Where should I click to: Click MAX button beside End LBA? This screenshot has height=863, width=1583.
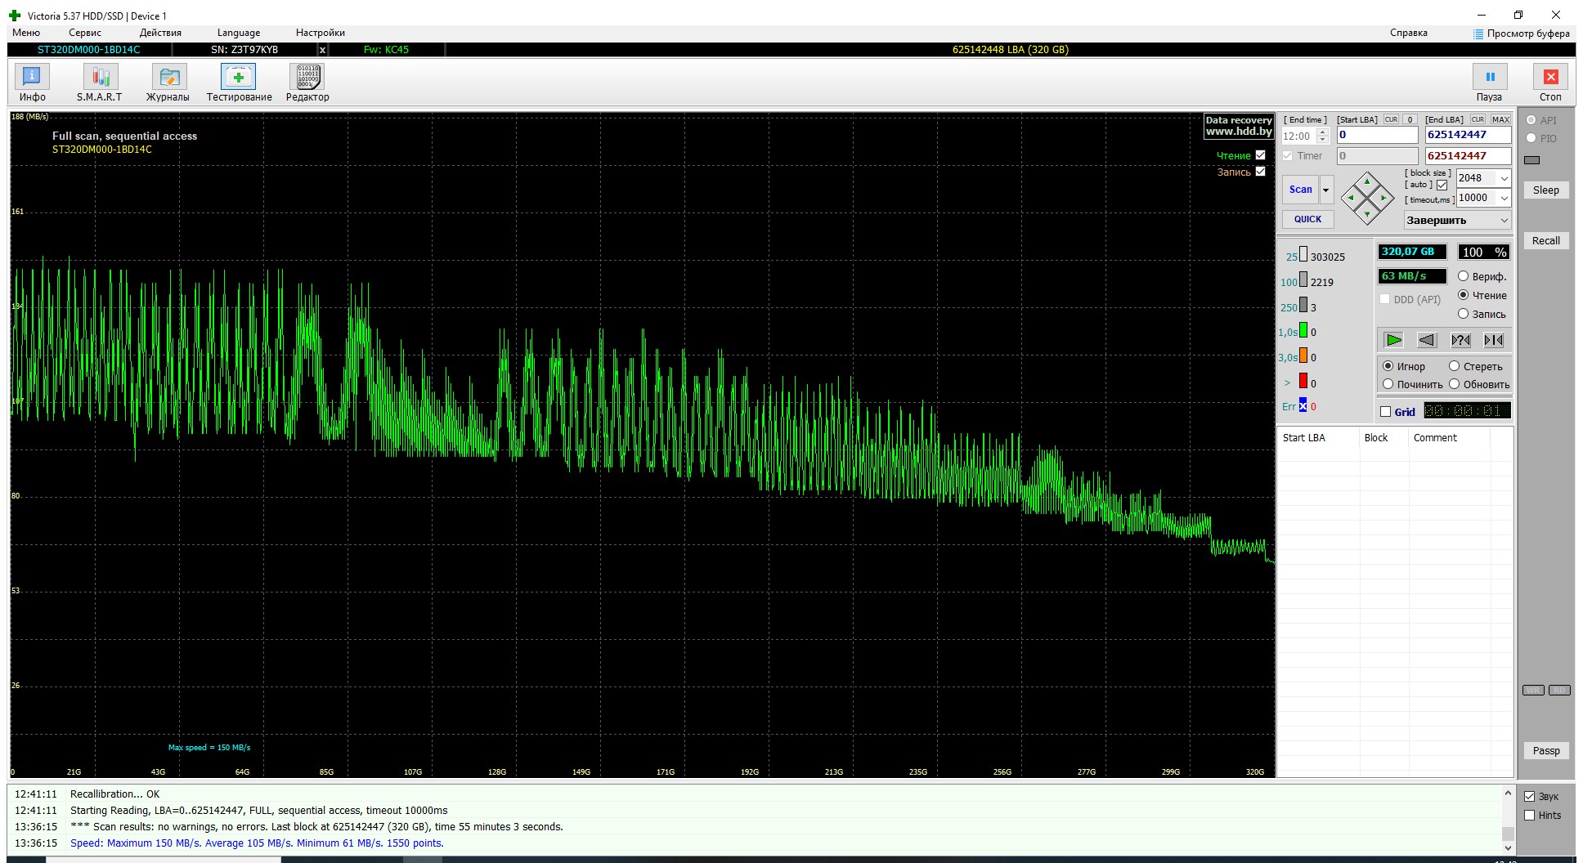click(x=1500, y=119)
